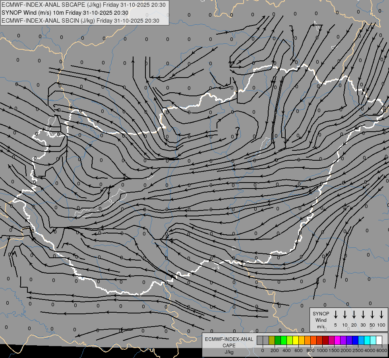Click the 200 value on CAPE scale
The image size is (389, 358).
pyautogui.click(x=275, y=350)
